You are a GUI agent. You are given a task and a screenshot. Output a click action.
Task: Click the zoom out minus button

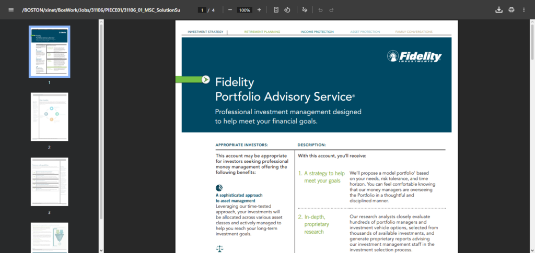point(230,10)
